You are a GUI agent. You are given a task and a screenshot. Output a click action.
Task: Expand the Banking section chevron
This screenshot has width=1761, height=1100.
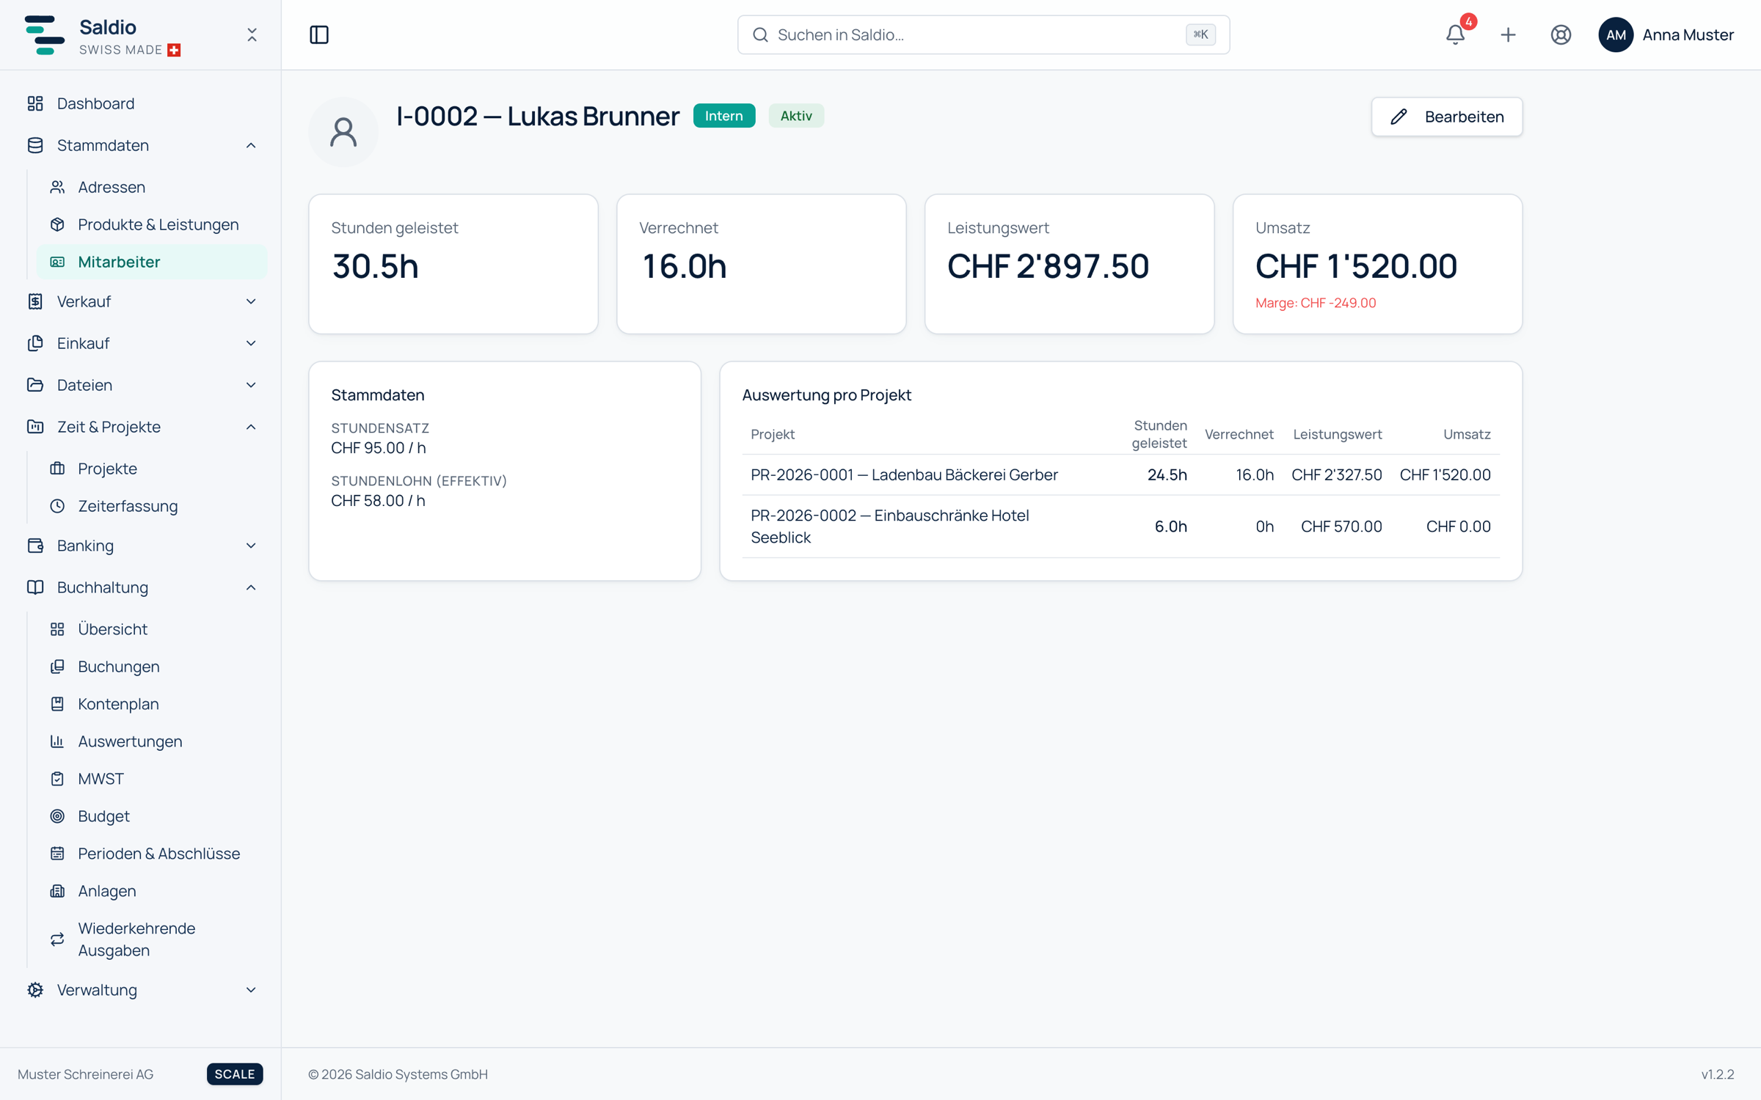251,546
